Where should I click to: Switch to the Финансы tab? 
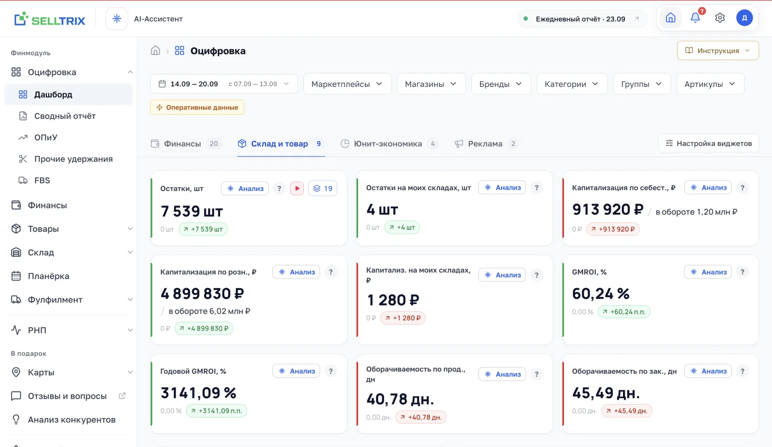coord(185,143)
